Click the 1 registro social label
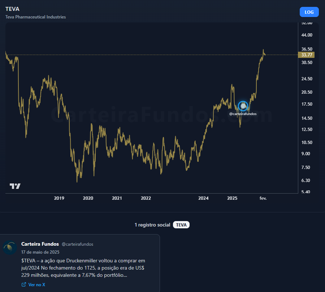Image resolution: width=325 pixels, height=292 pixels. 152,224
